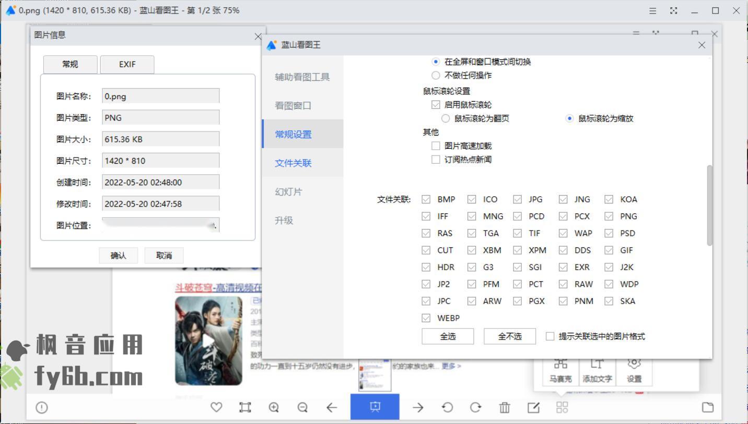This screenshot has height=424, width=748.
Task: Click 更多 link in displayed image
Action: [x=451, y=366]
